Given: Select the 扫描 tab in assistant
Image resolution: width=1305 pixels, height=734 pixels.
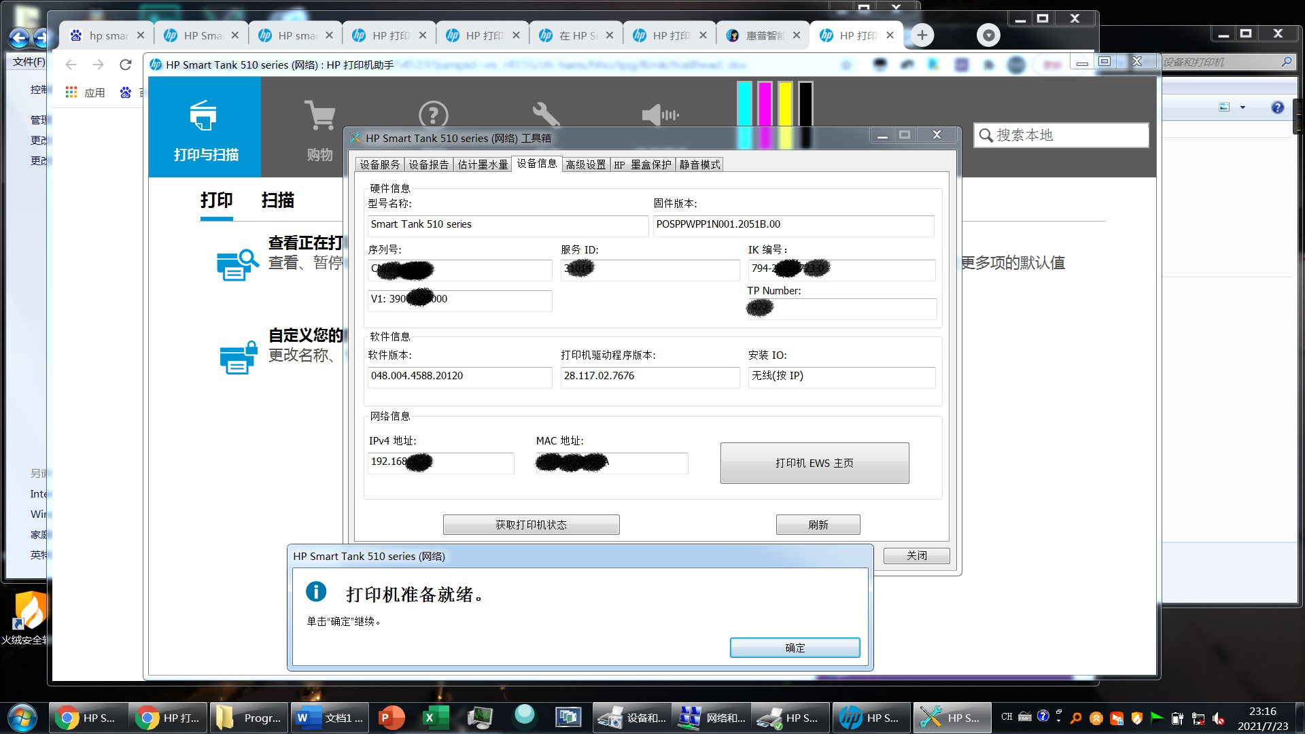Looking at the screenshot, I should [277, 200].
